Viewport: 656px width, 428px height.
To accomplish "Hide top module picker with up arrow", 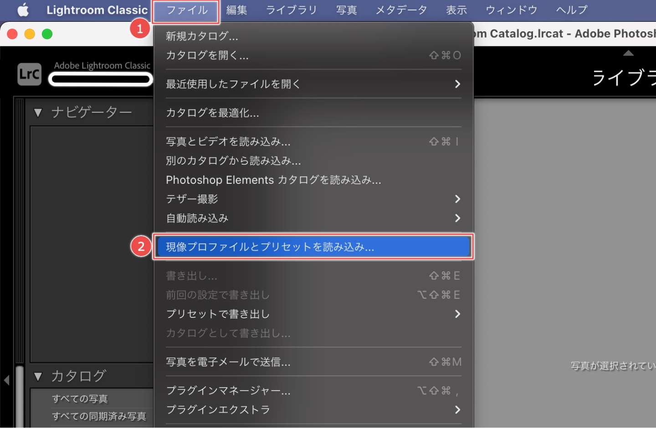I will pos(628,53).
